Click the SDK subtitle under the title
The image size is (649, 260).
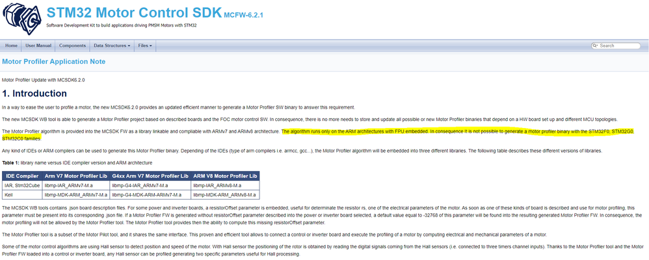121,25
